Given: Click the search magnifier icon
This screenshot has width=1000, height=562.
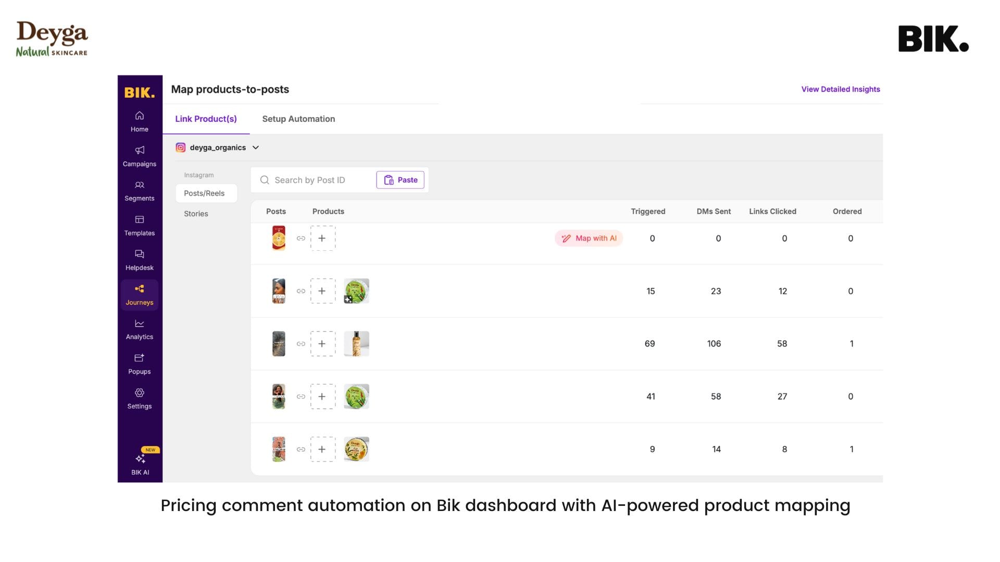Looking at the screenshot, I should tap(265, 180).
